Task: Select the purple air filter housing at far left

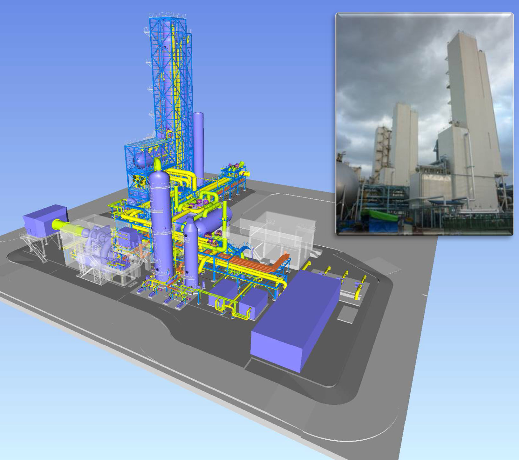Action: click(44, 220)
